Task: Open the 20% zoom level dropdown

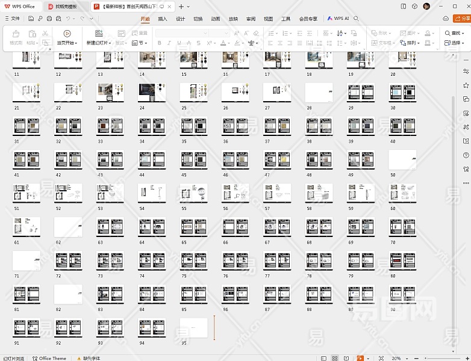Action: [x=399, y=358]
